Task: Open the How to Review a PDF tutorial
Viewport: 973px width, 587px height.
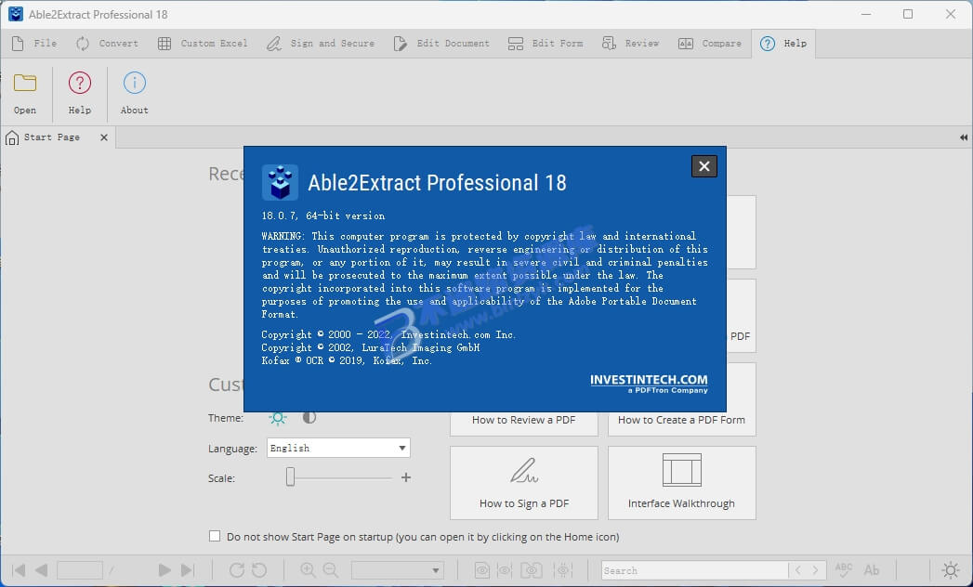Action: 524,420
